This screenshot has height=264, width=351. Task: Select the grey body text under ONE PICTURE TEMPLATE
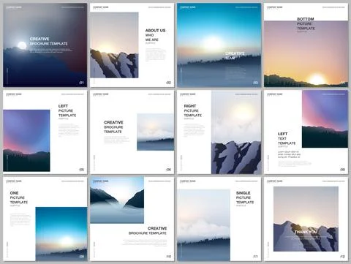point(20,220)
